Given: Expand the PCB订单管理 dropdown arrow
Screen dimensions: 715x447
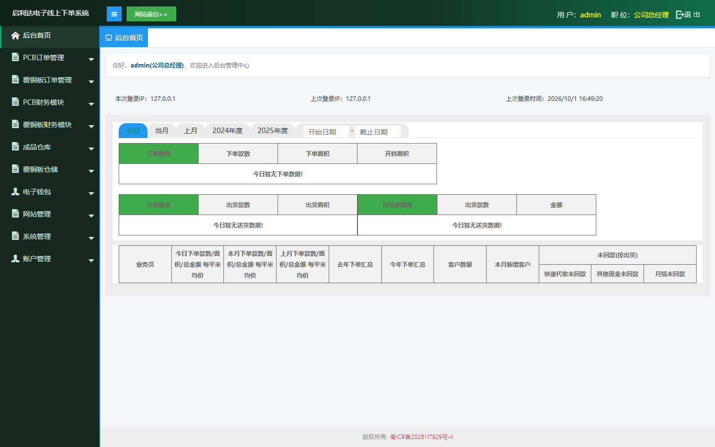Looking at the screenshot, I should (91, 60).
